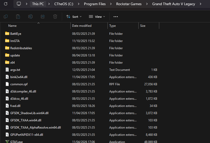Open the See more three-dots menu
This screenshot has height=143, width=210.
tap(116, 16)
